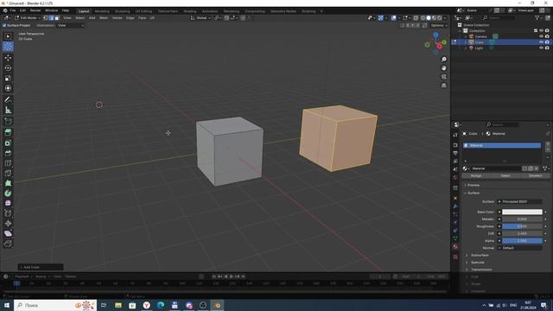Image resolution: width=553 pixels, height=311 pixels.
Task: Open the Add Cube operator panel
Action: pos(41,267)
